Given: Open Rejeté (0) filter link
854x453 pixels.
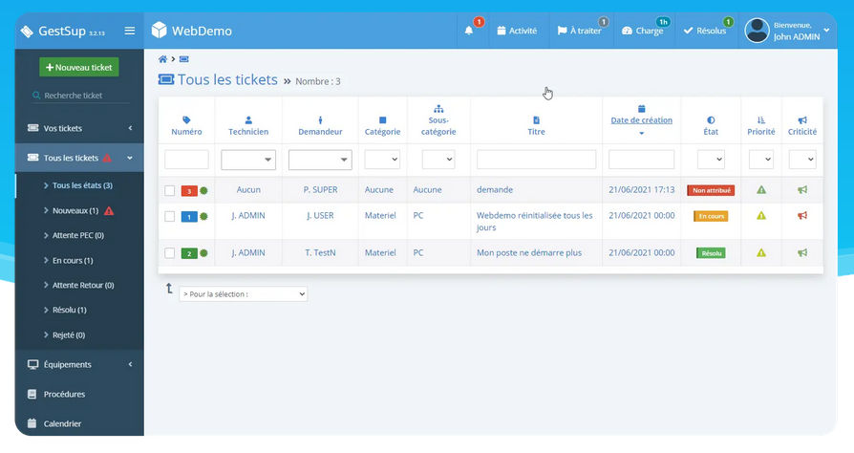Looking at the screenshot, I should pos(69,335).
